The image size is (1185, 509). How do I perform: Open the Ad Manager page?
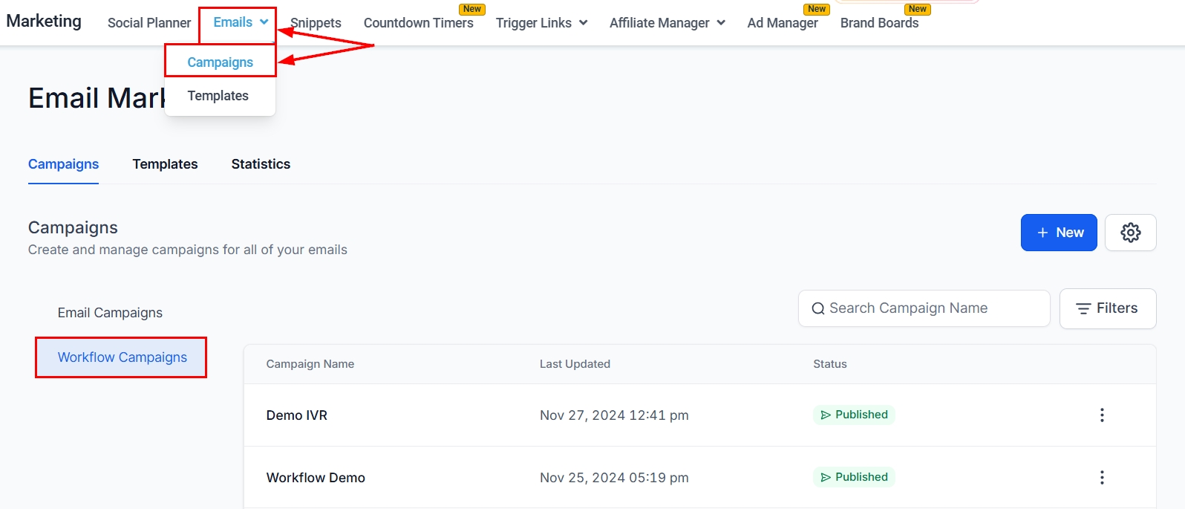tap(782, 23)
